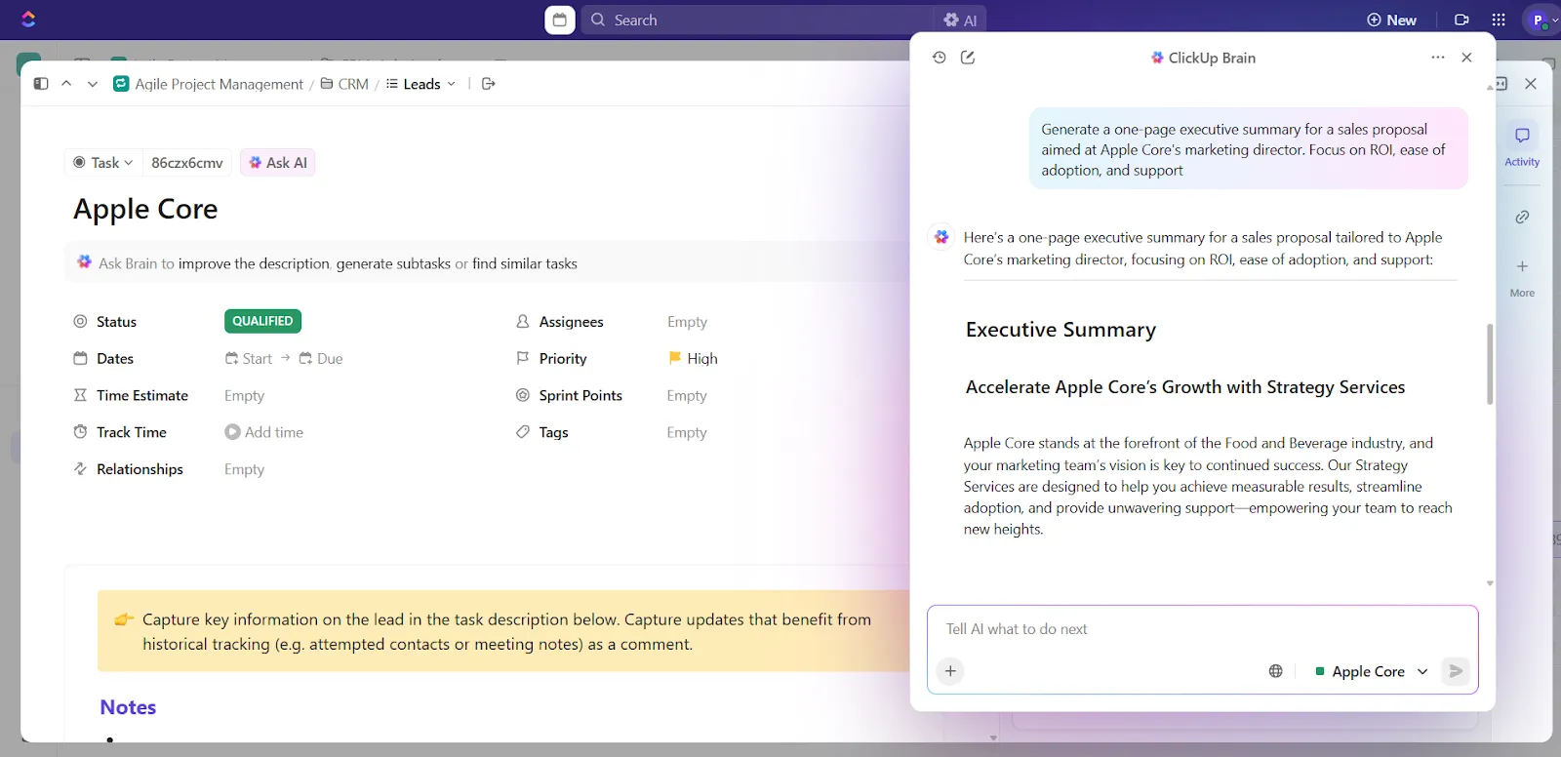Click the Status field label
The height and width of the screenshot is (757, 1561).
[116, 322]
